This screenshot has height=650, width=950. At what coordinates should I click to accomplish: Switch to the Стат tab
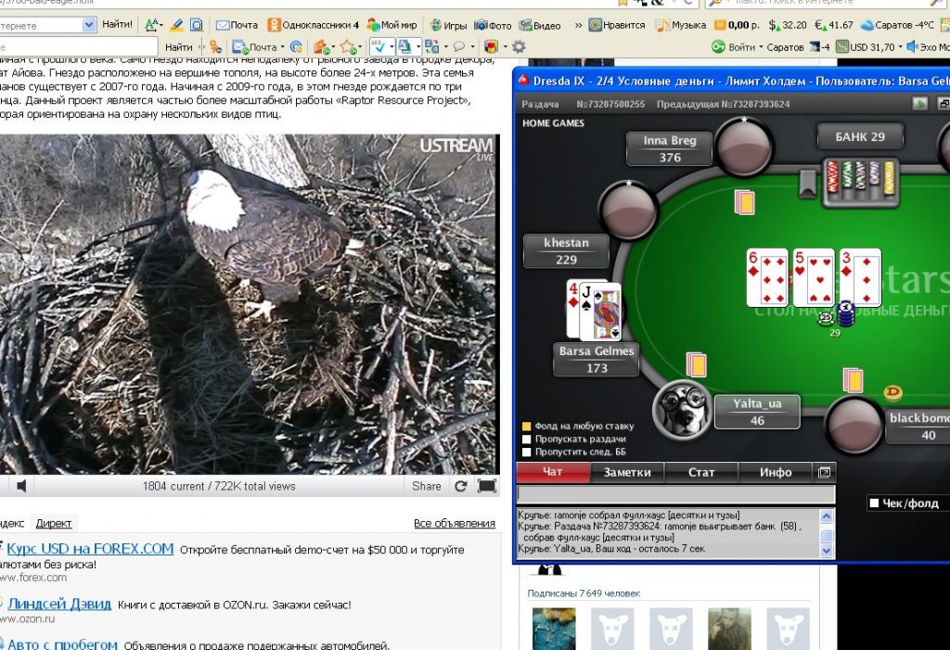[x=701, y=472]
